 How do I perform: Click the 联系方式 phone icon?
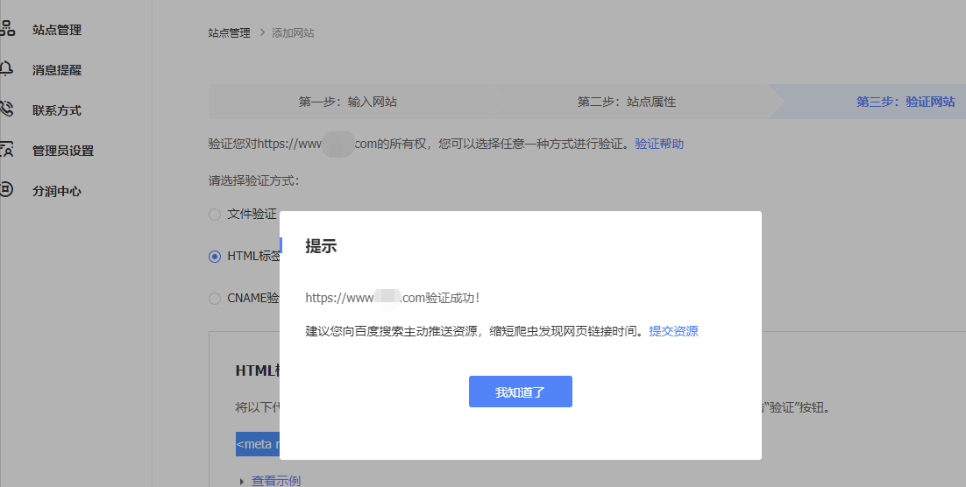(7, 109)
